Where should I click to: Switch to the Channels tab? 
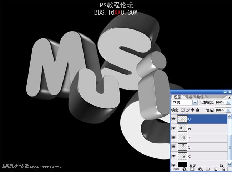pyautogui.click(x=189, y=97)
